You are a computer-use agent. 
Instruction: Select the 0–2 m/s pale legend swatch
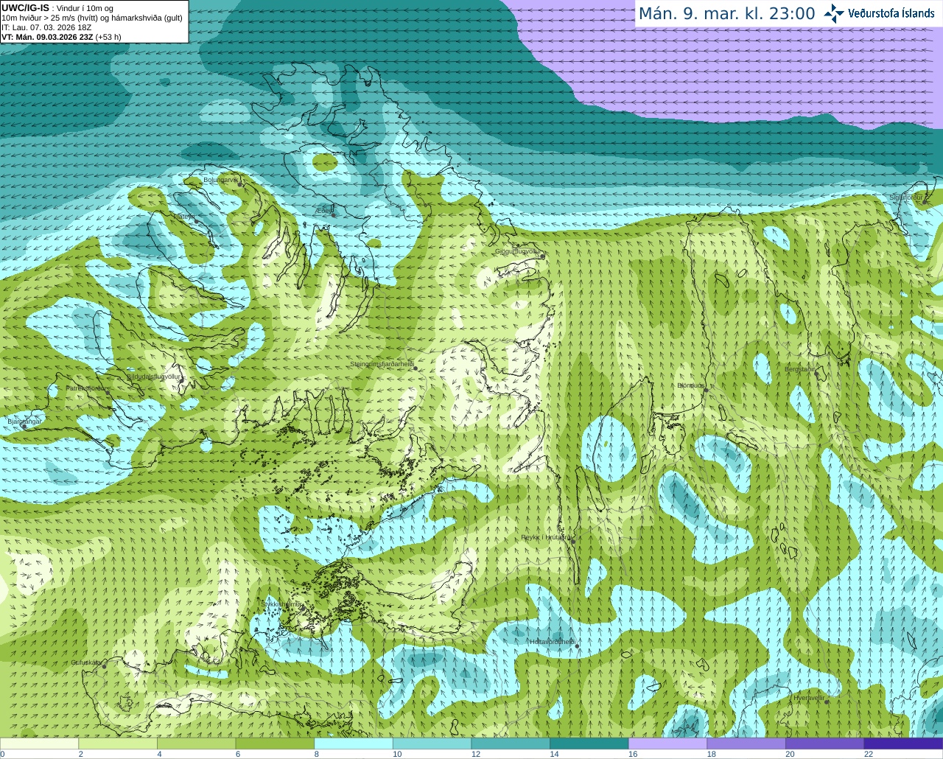pyautogui.click(x=39, y=744)
